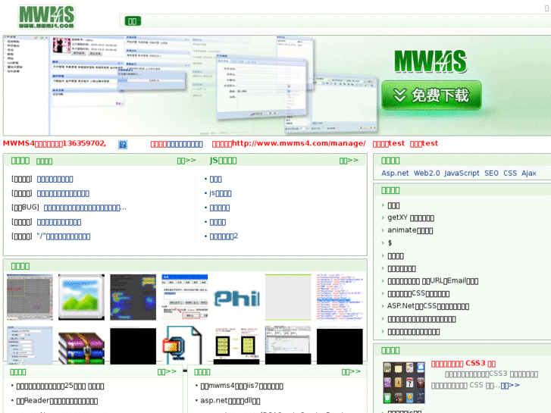Open the 3D wireframe grid thumbnail
The height and width of the screenshot is (413, 551).
pyautogui.click(x=30, y=297)
